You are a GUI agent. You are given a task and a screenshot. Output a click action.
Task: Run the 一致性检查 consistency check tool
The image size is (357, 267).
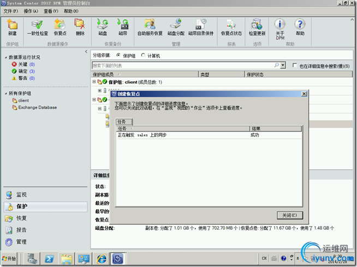38,27
